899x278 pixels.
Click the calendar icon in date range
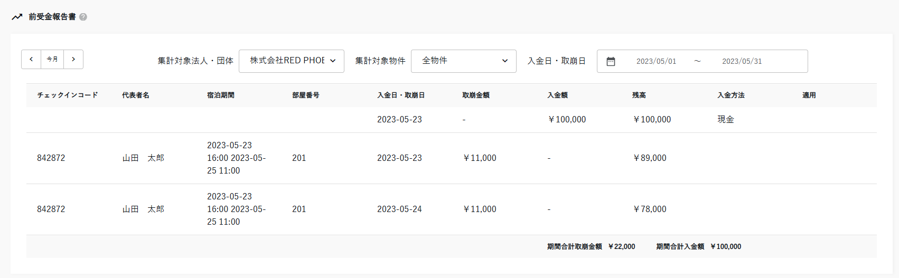[x=611, y=61]
